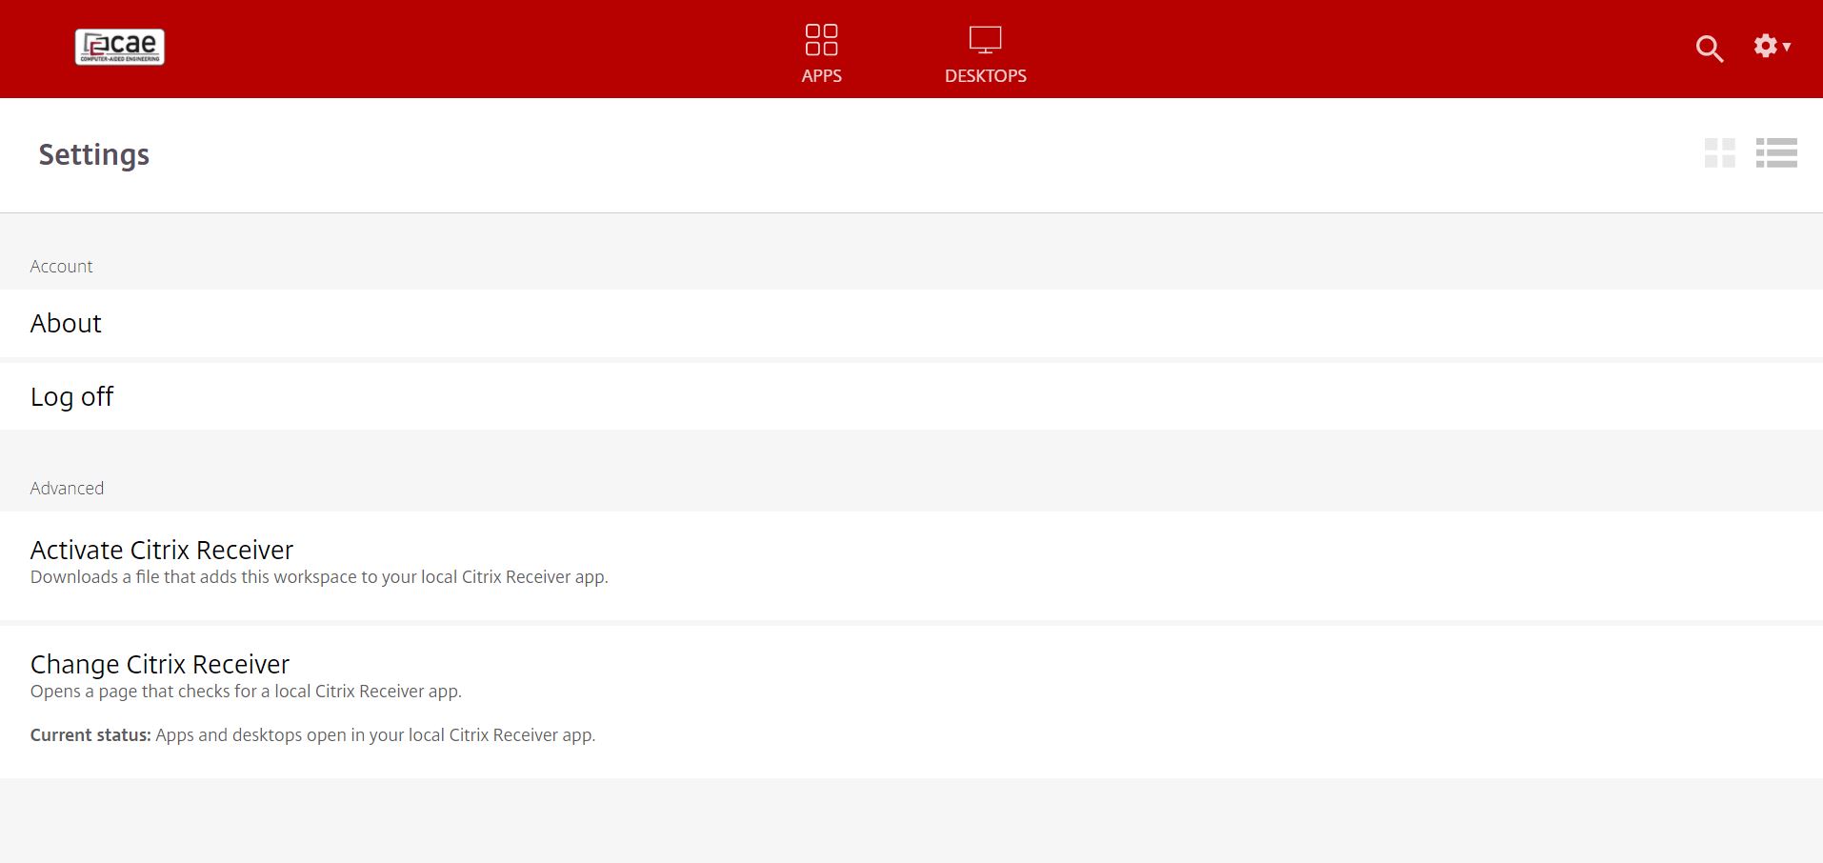This screenshot has height=863, width=1823.
Task: Click 'Downloads a file that adds this workspace' description
Action: coord(319,577)
